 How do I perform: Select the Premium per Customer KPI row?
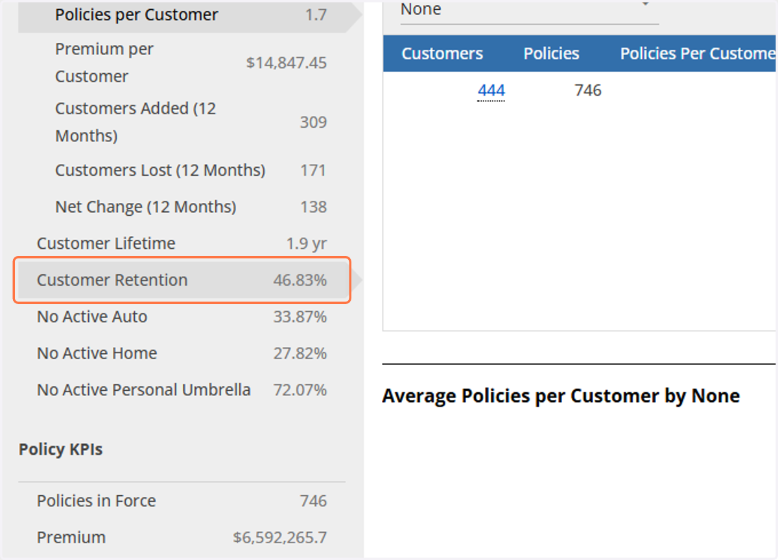pos(182,63)
